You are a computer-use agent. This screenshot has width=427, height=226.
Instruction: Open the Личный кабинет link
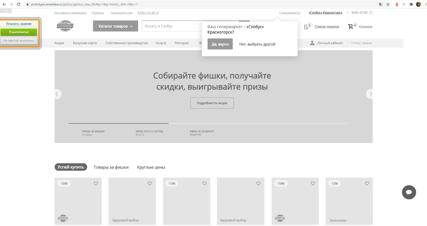pos(330,43)
